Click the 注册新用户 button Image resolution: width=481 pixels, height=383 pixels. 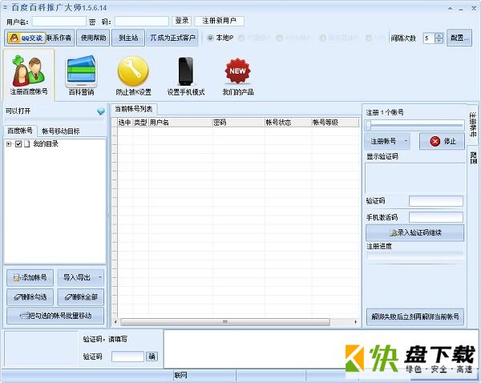coord(220,21)
